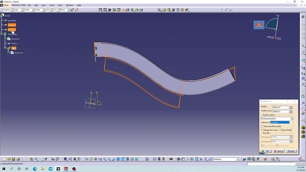Open File Explorer from the taskbar
Screen dimensions: 306x172
43,169
